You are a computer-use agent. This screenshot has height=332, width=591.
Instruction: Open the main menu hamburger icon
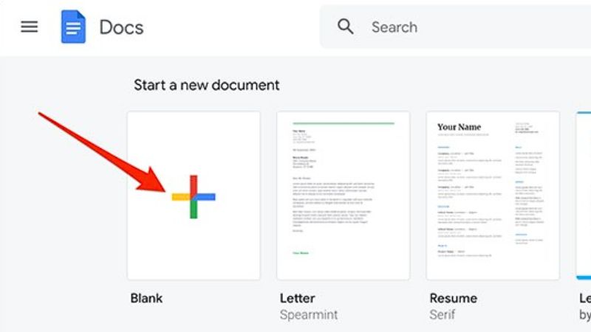tap(29, 27)
